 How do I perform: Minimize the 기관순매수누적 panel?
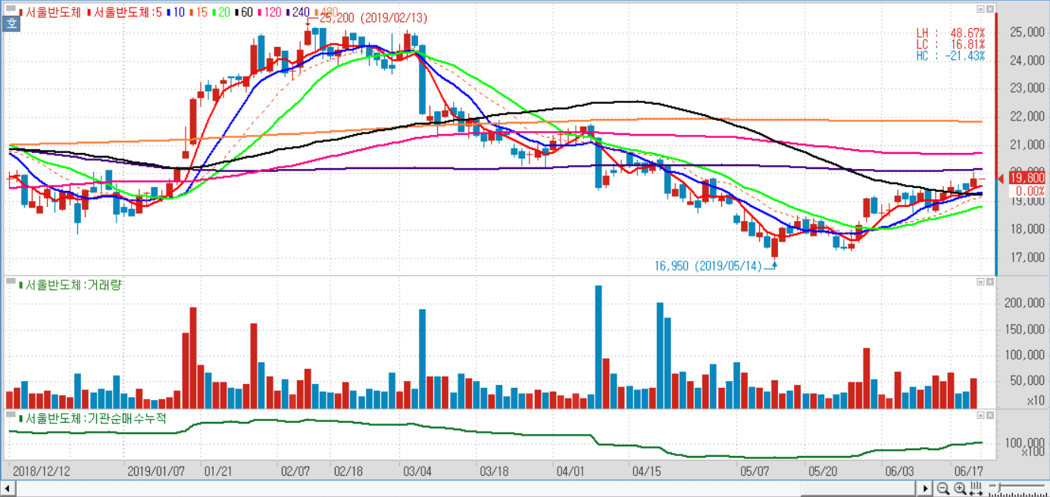[980, 415]
